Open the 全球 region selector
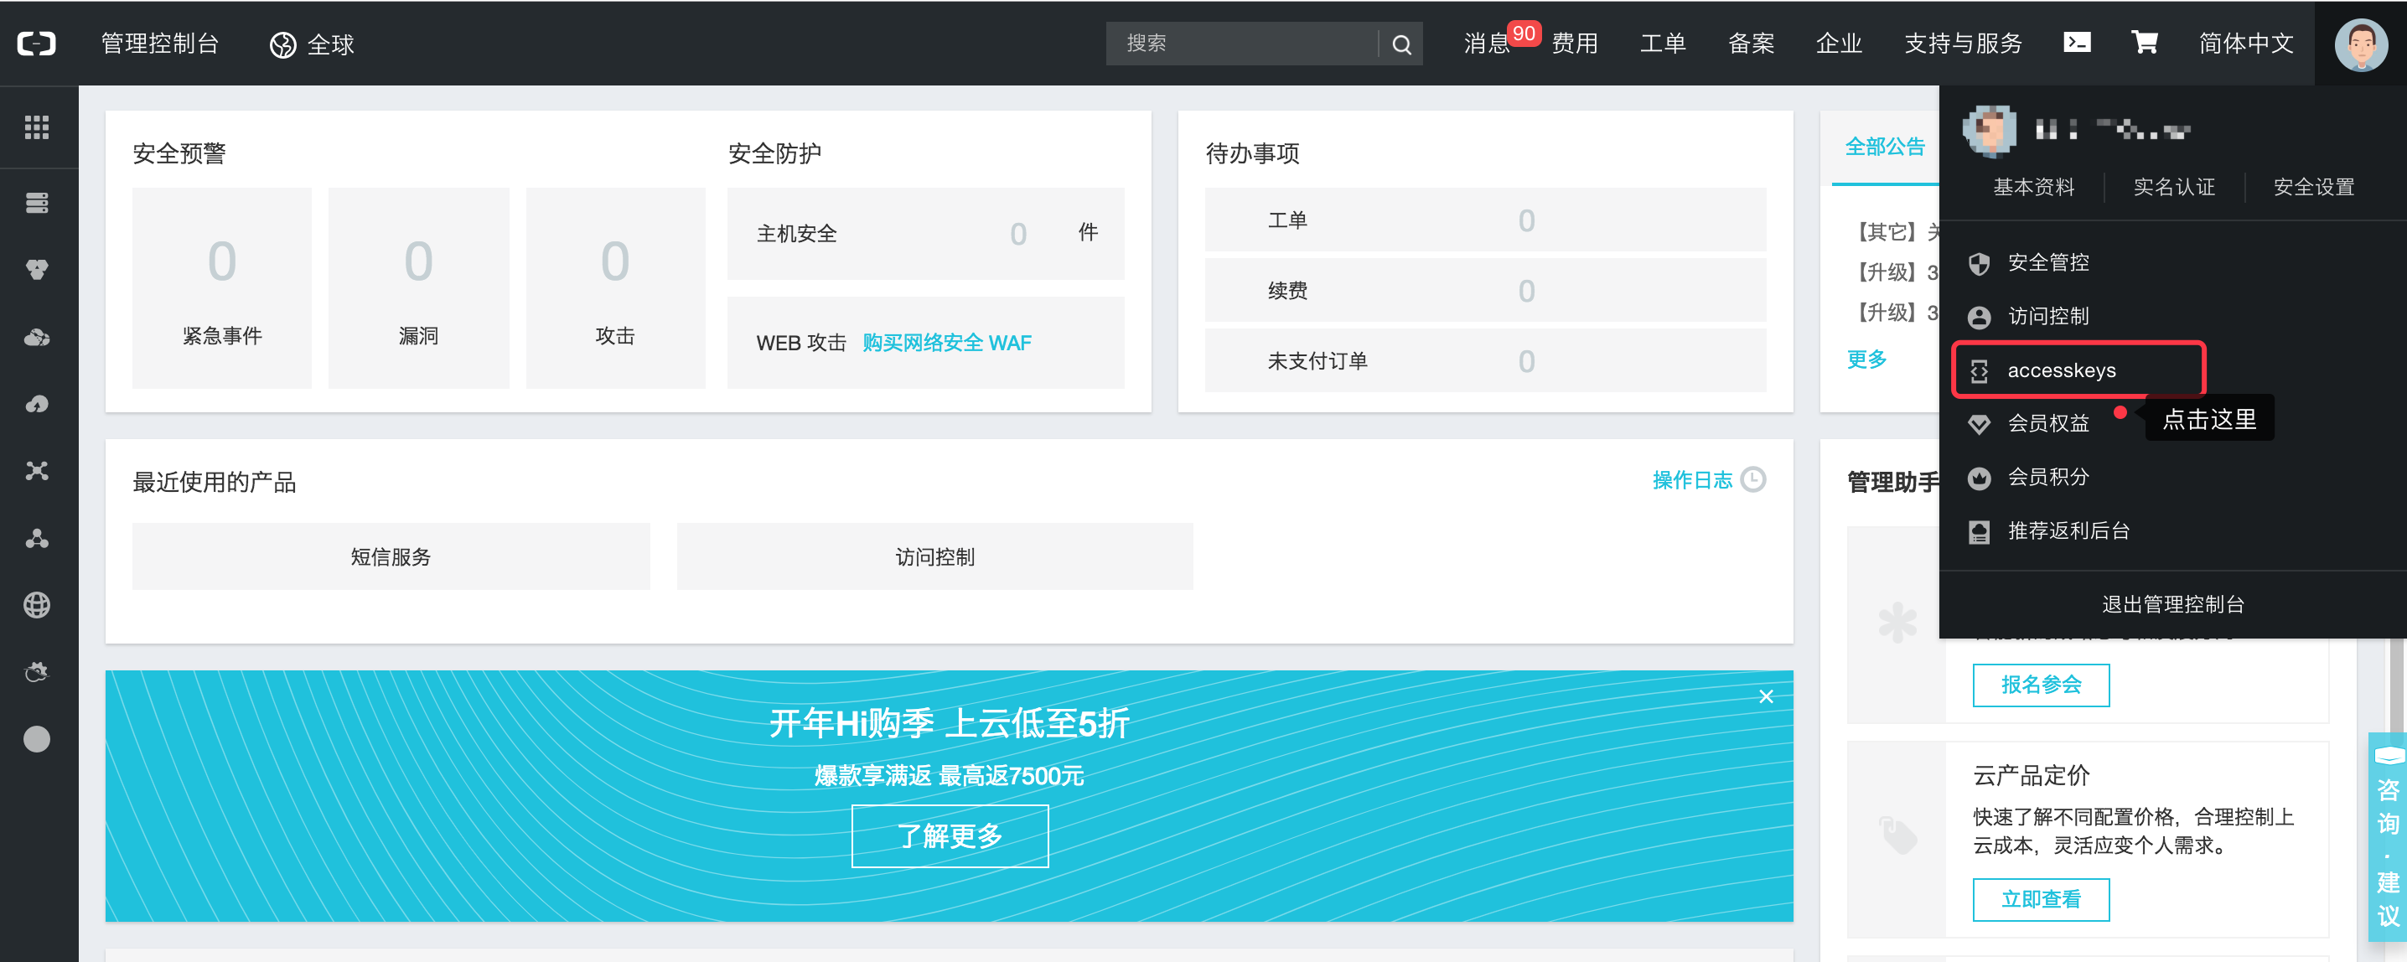This screenshot has height=962, width=2407. [x=311, y=44]
